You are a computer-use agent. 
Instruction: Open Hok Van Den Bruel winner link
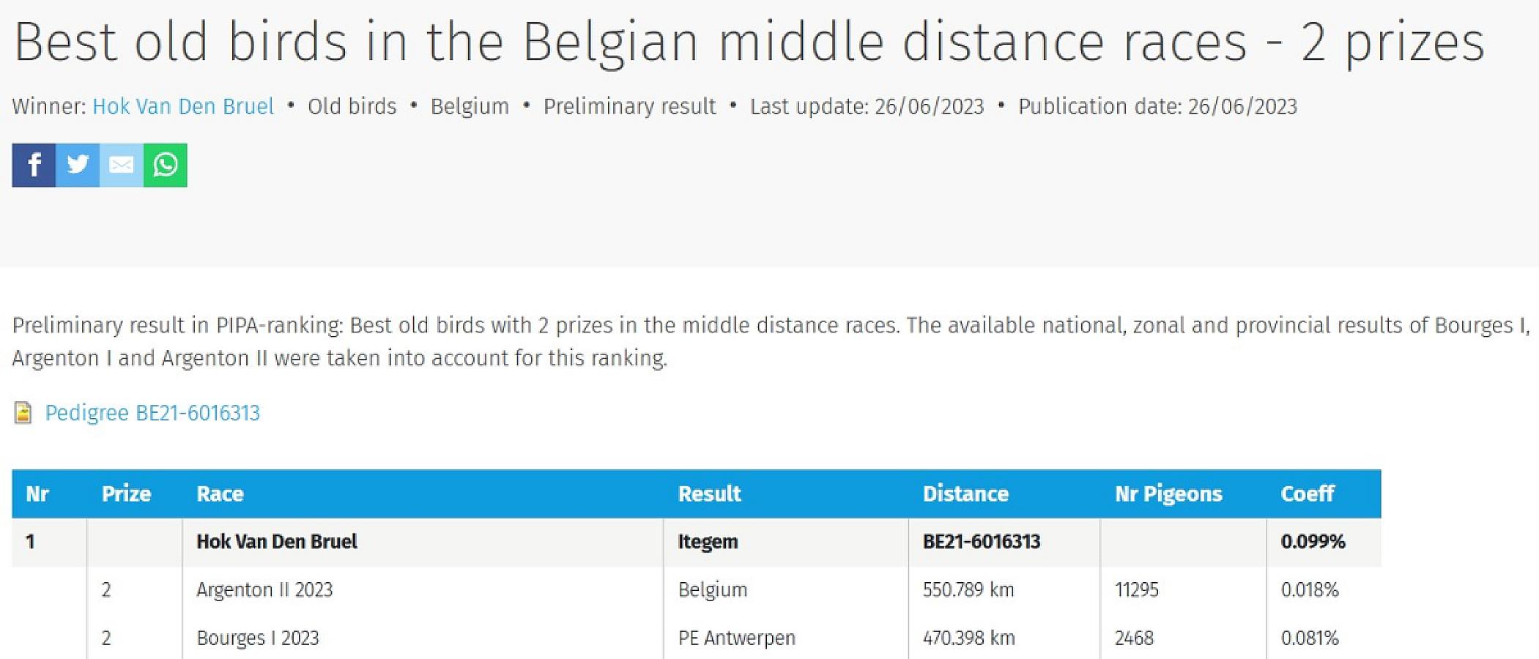point(183,107)
